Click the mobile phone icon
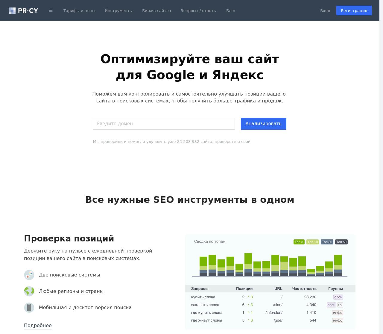The height and width of the screenshot is (334, 383). 29,308
